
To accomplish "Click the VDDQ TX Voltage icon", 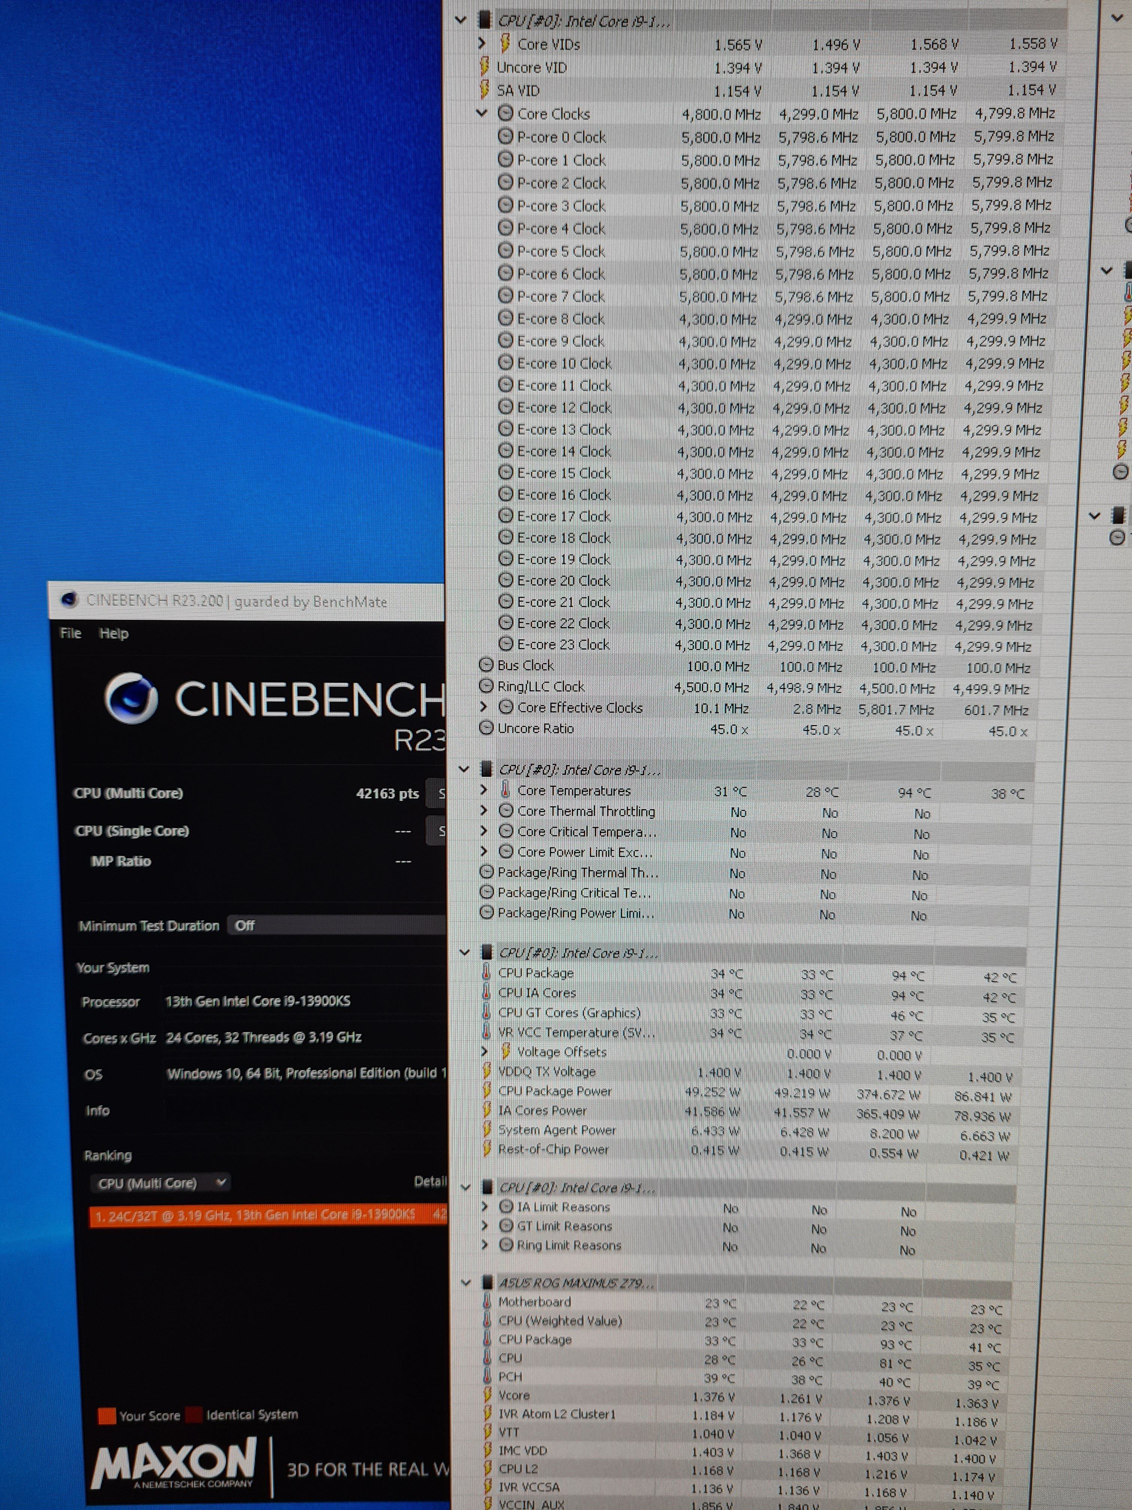I will 487,1070.
